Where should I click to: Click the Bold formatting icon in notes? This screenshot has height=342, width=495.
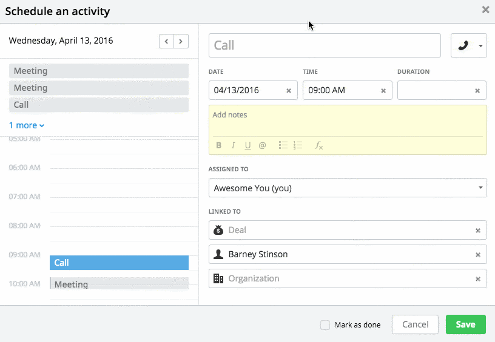coord(218,145)
